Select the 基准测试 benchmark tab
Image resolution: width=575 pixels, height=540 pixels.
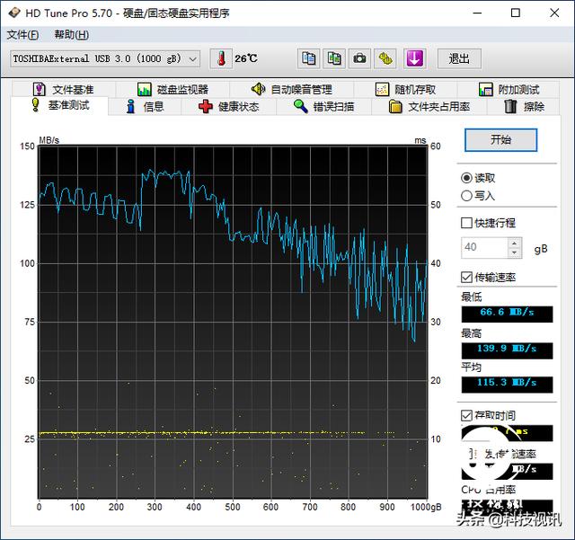[x=60, y=106]
